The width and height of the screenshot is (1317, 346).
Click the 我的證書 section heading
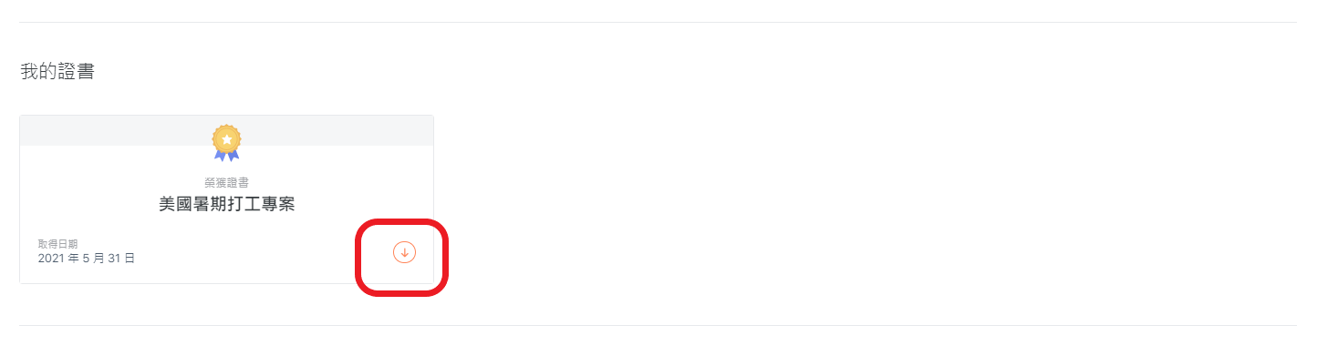point(57,71)
